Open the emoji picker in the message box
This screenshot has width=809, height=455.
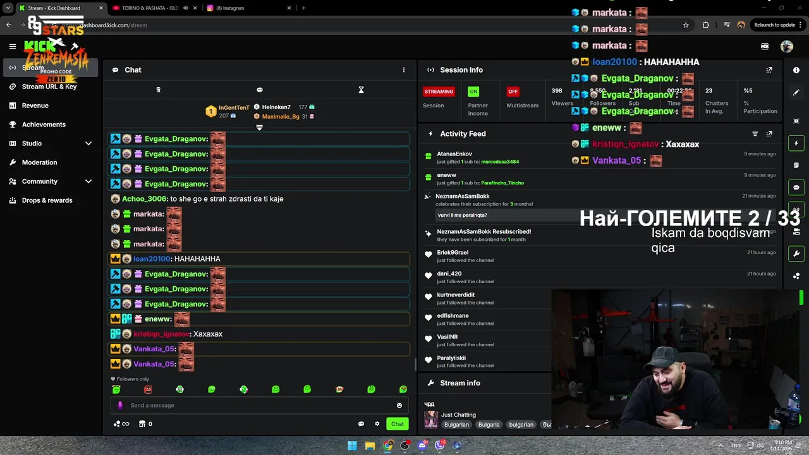click(x=399, y=405)
